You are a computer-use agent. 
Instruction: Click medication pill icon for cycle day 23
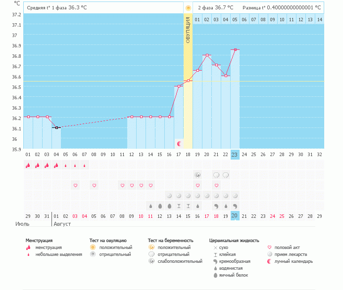click(235, 196)
